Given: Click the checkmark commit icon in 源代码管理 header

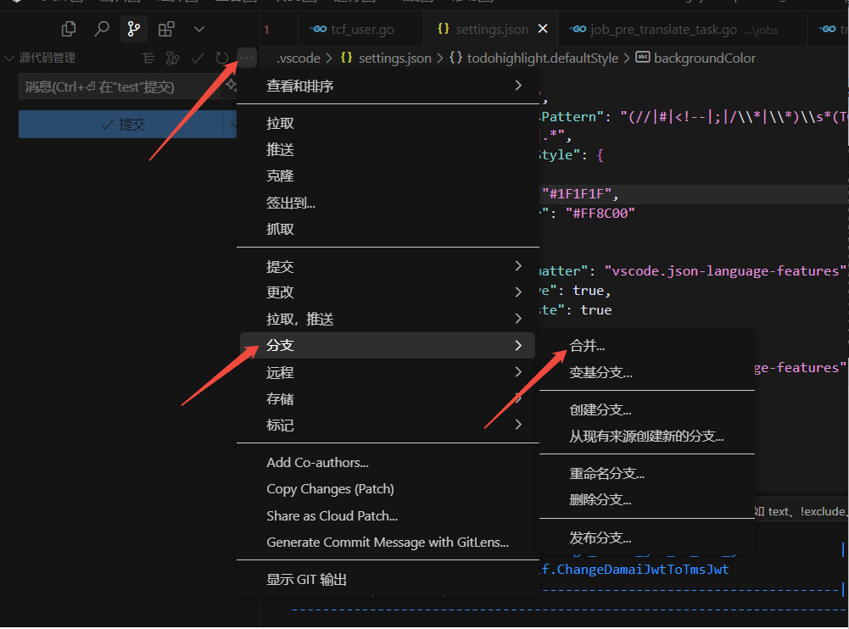Looking at the screenshot, I should (x=198, y=58).
